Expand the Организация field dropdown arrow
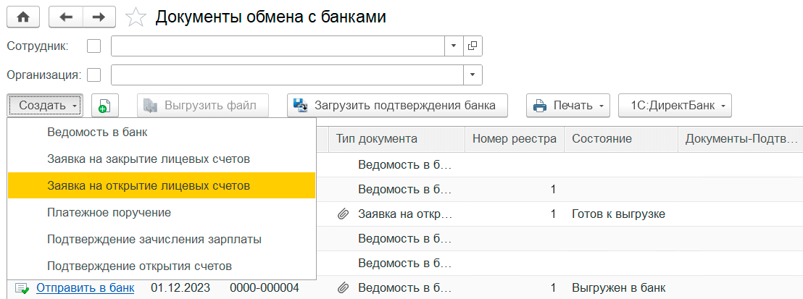The image size is (803, 299). [473, 75]
